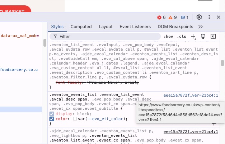Click the display property name
This screenshot has width=225, height=144.
click(64, 114)
